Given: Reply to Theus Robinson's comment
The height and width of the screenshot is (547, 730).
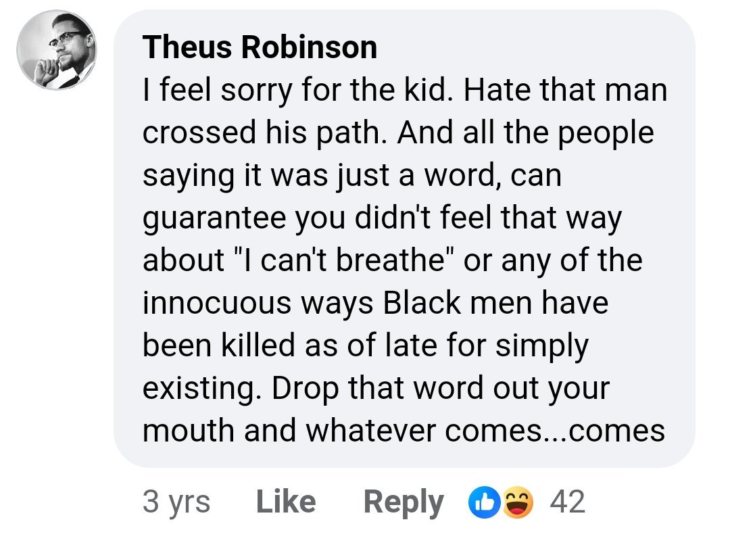Looking at the screenshot, I should 404,502.
